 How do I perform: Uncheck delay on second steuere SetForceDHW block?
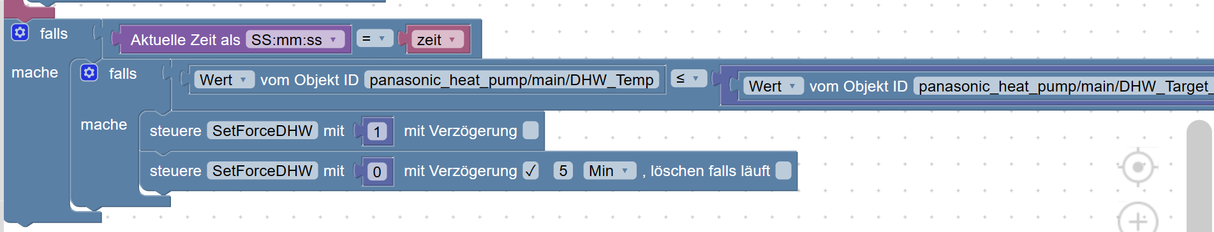[531, 170]
